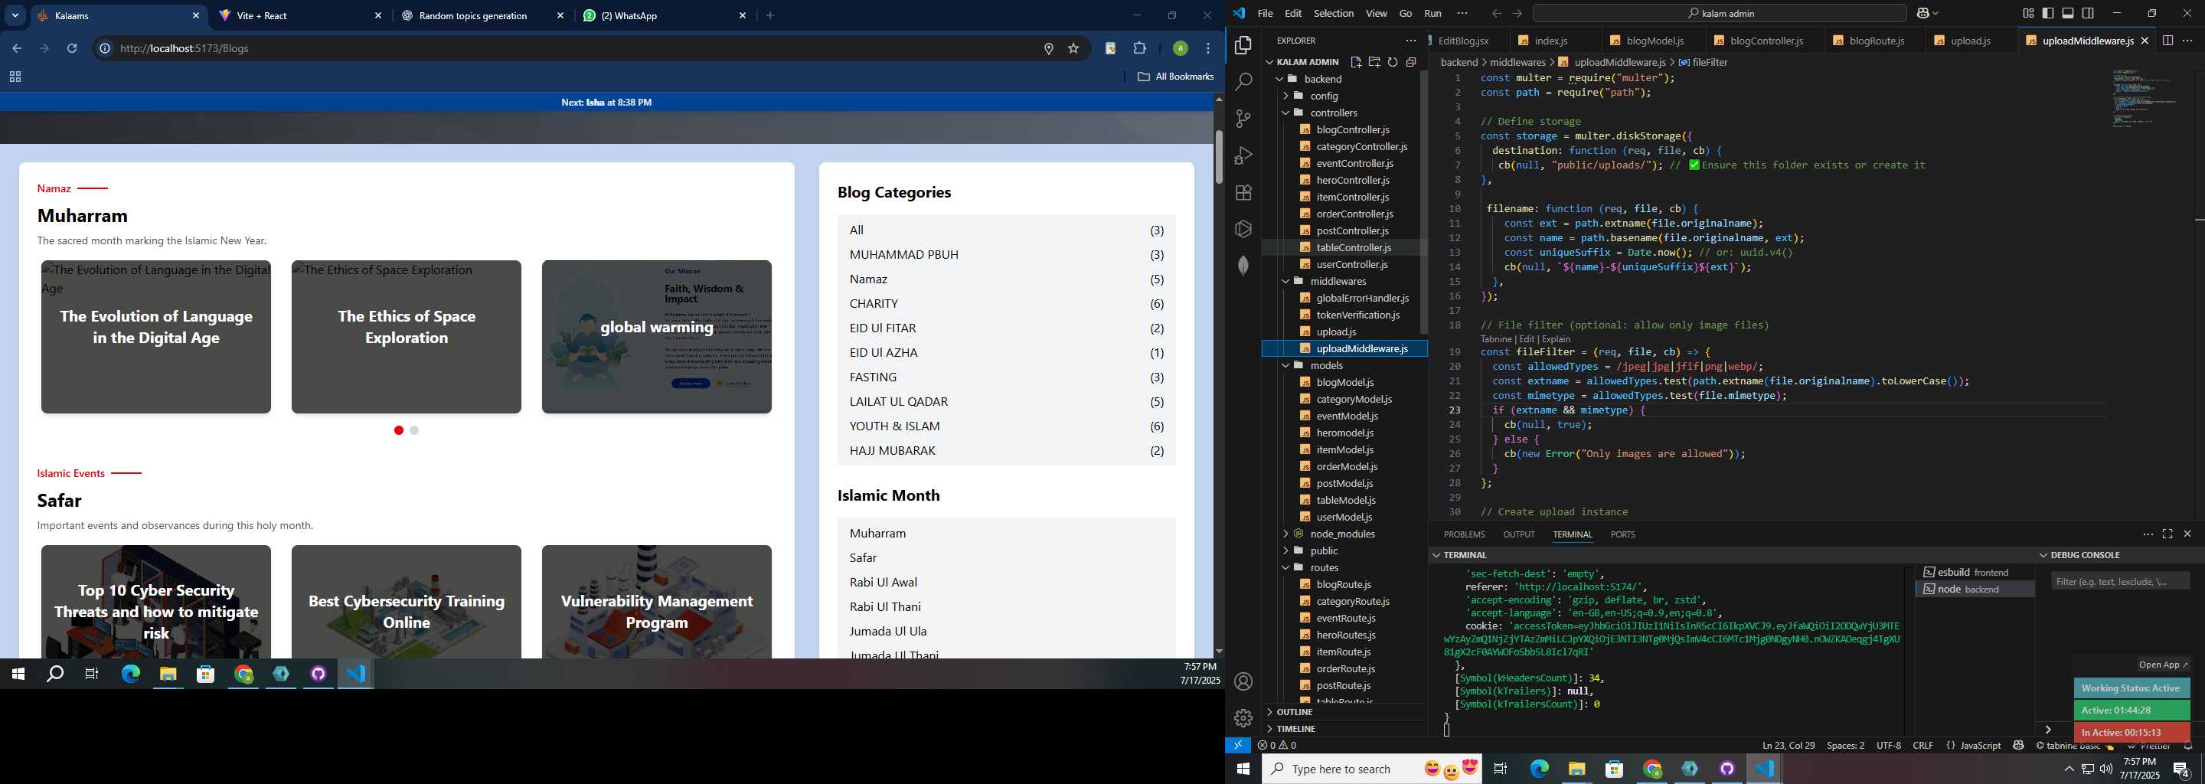Open the Search view in VS Code activity bar
Screen dimensions: 2205x784
(x=1243, y=81)
